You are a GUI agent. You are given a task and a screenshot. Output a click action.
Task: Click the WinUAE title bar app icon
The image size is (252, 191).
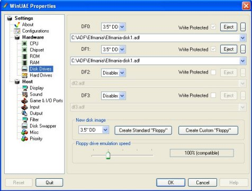[5, 6]
